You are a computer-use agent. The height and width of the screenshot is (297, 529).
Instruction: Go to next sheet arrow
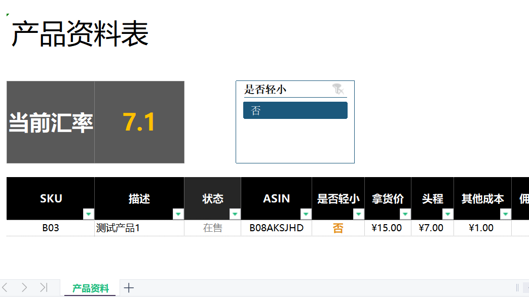click(x=24, y=287)
